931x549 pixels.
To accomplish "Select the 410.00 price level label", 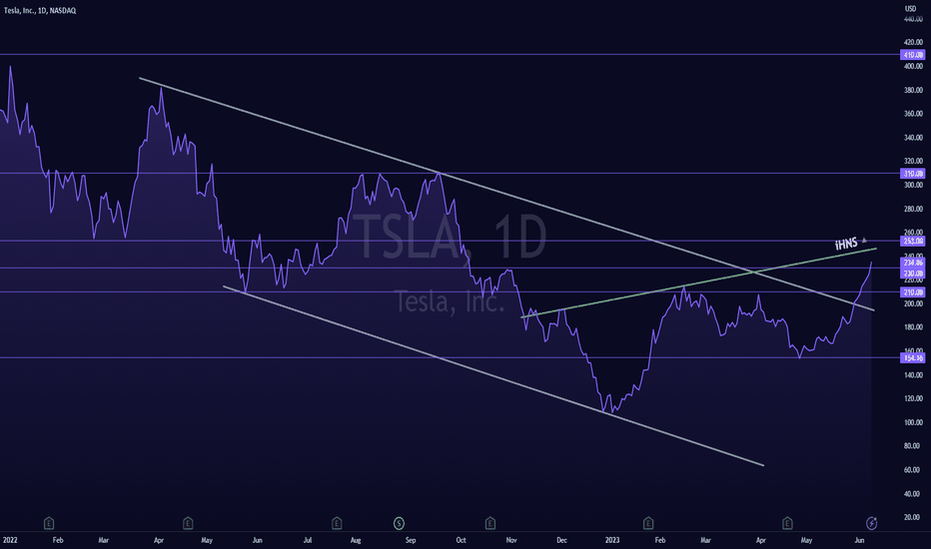I will coord(913,55).
